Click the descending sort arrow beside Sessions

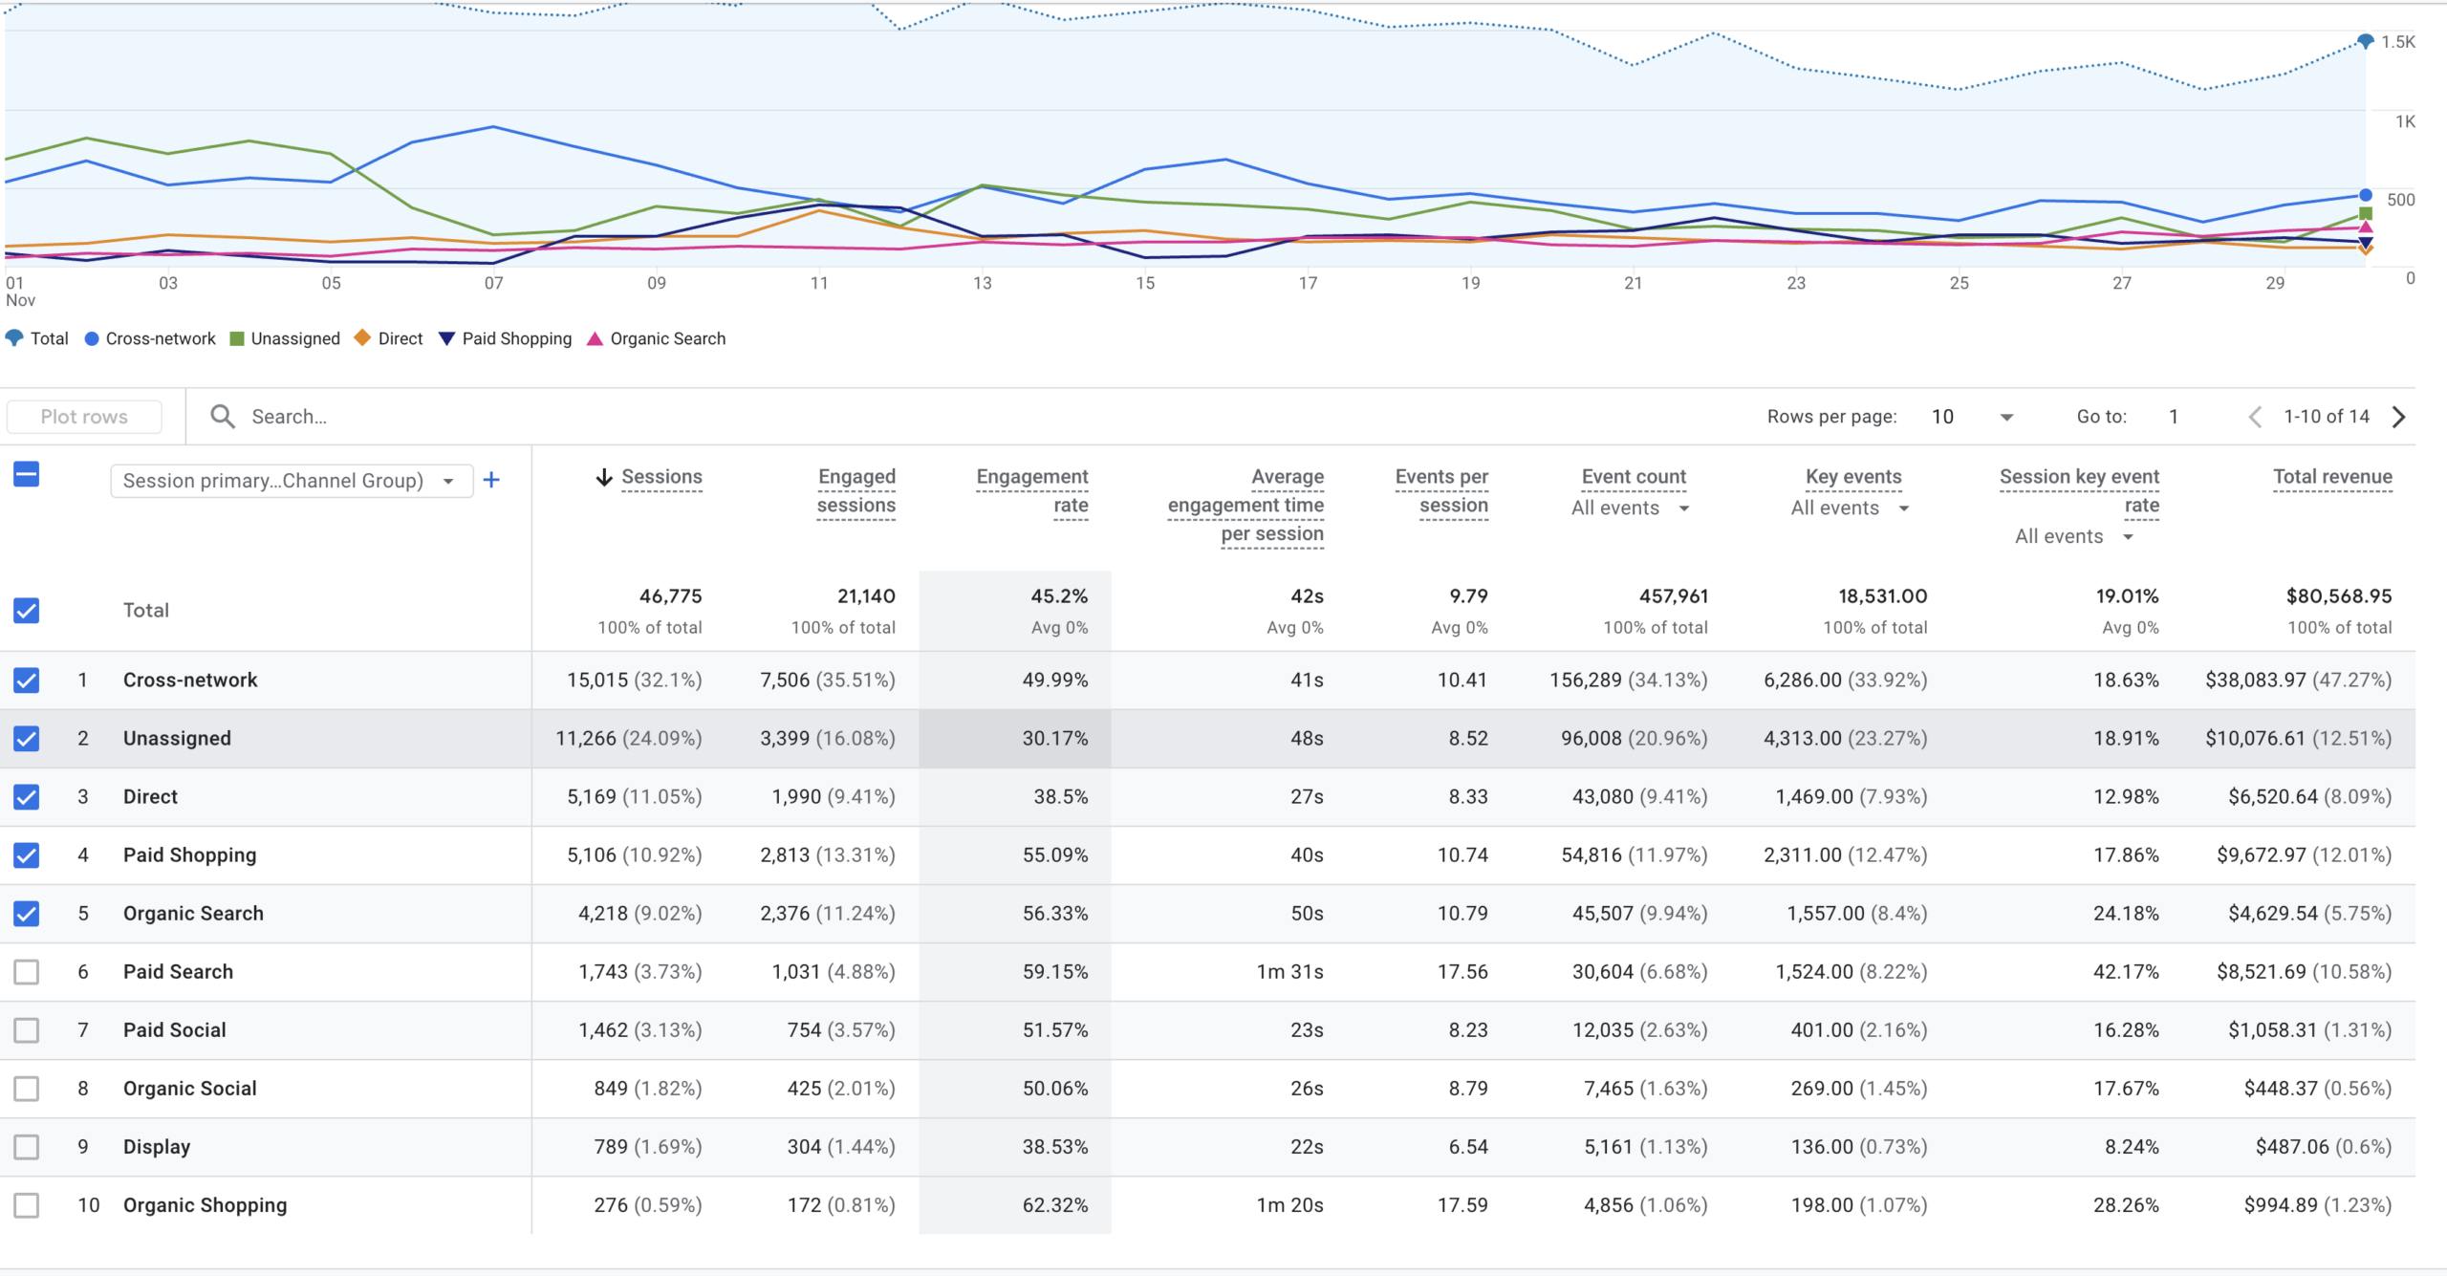tap(604, 476)
